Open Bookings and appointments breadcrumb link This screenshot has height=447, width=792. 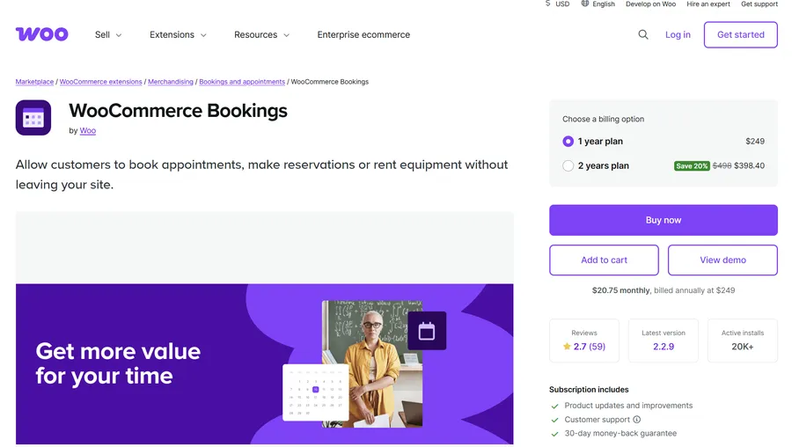tap(242, 82)
